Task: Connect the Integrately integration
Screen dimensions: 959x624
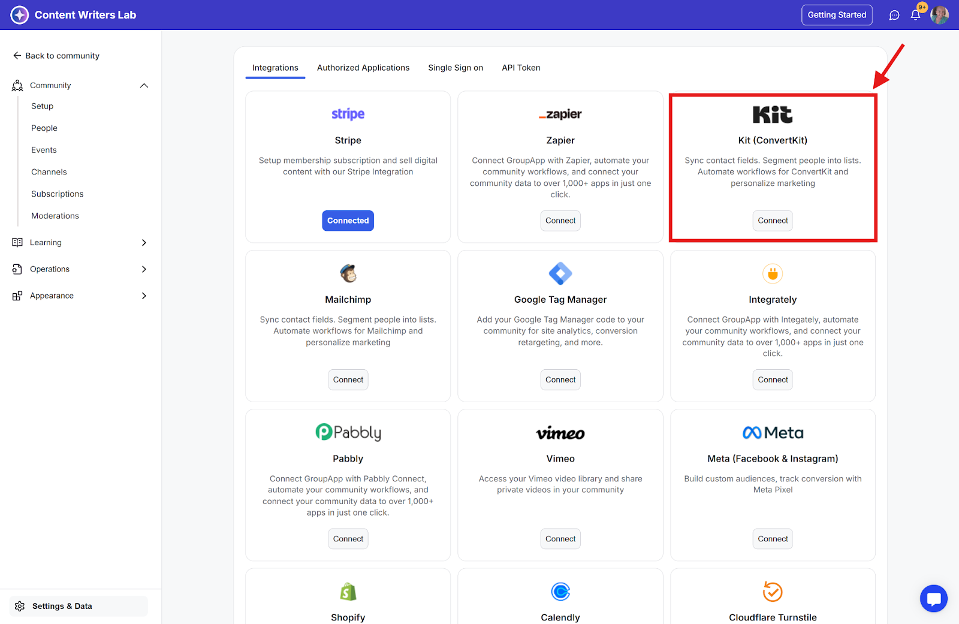Action: 773,380
